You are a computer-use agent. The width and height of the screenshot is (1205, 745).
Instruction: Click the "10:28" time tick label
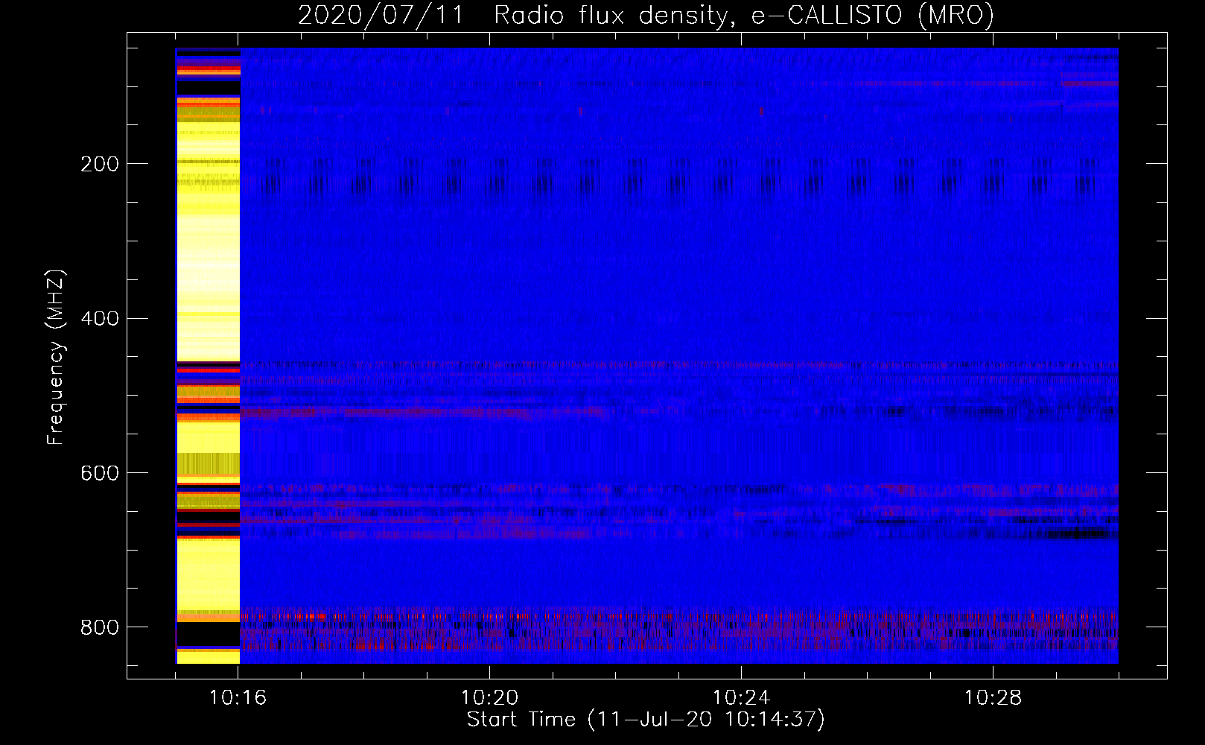(993, 698)
